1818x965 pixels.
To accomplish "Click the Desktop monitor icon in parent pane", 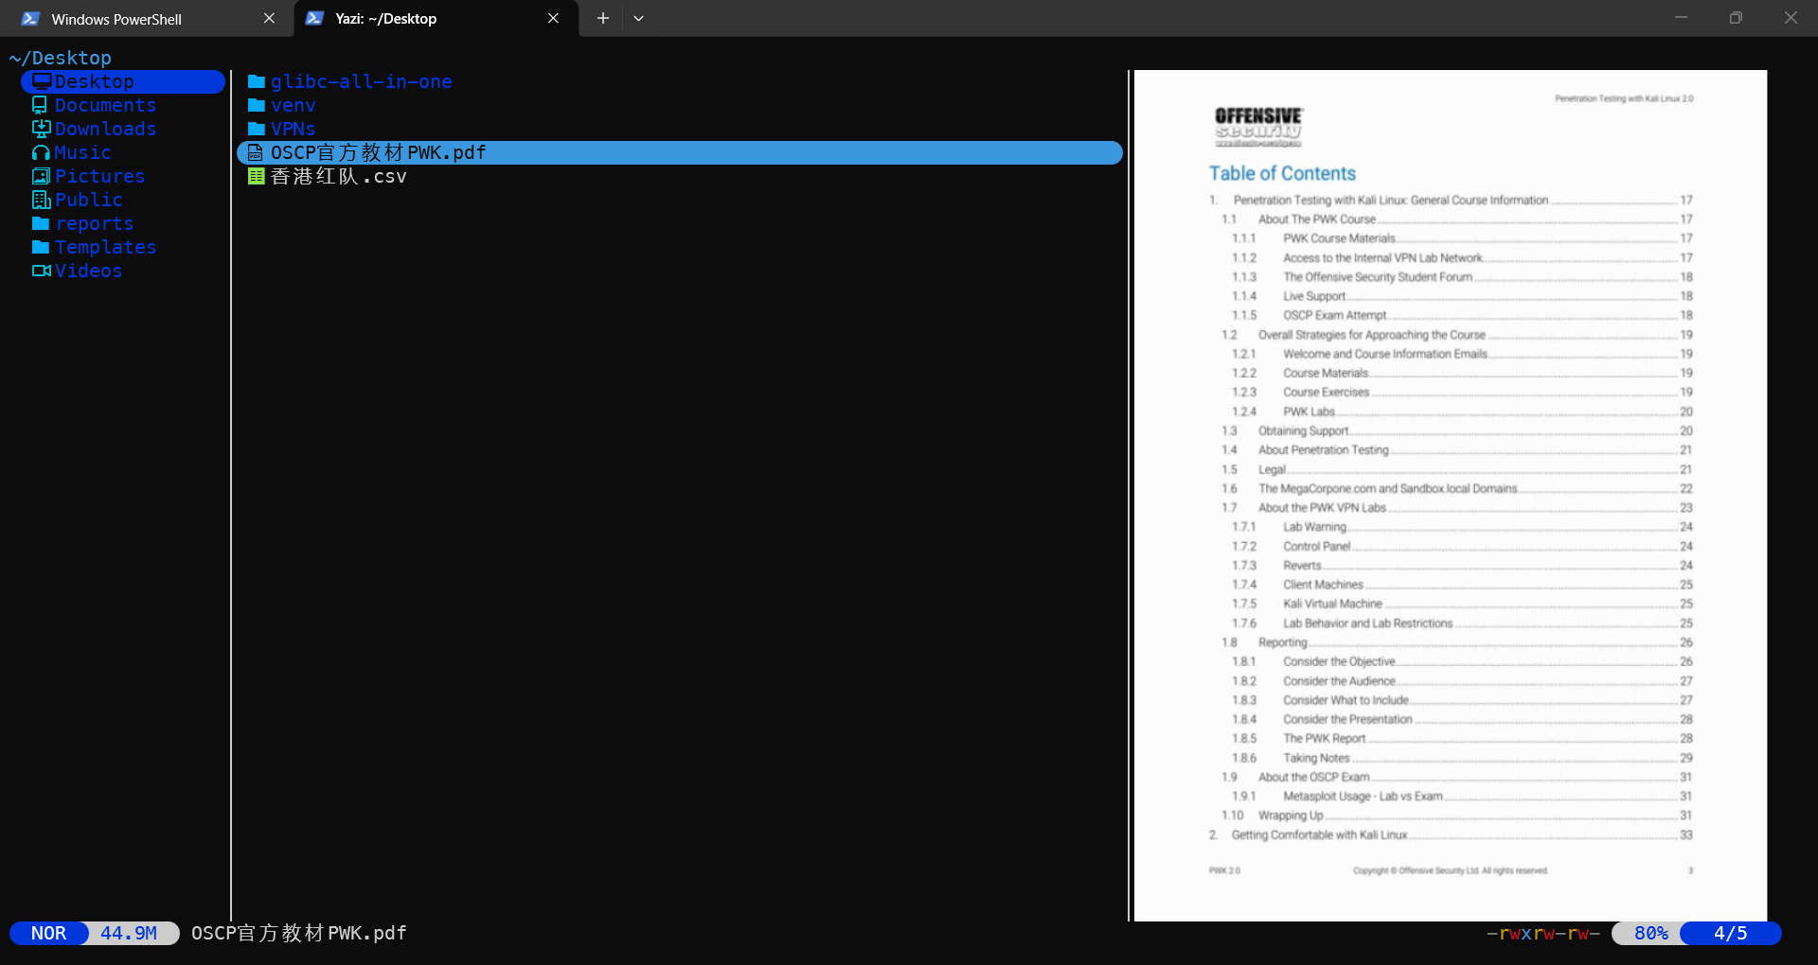I will click(x=42, y=81).
